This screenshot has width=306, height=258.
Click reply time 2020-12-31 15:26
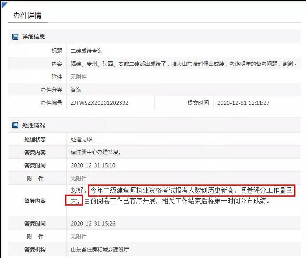93,223
